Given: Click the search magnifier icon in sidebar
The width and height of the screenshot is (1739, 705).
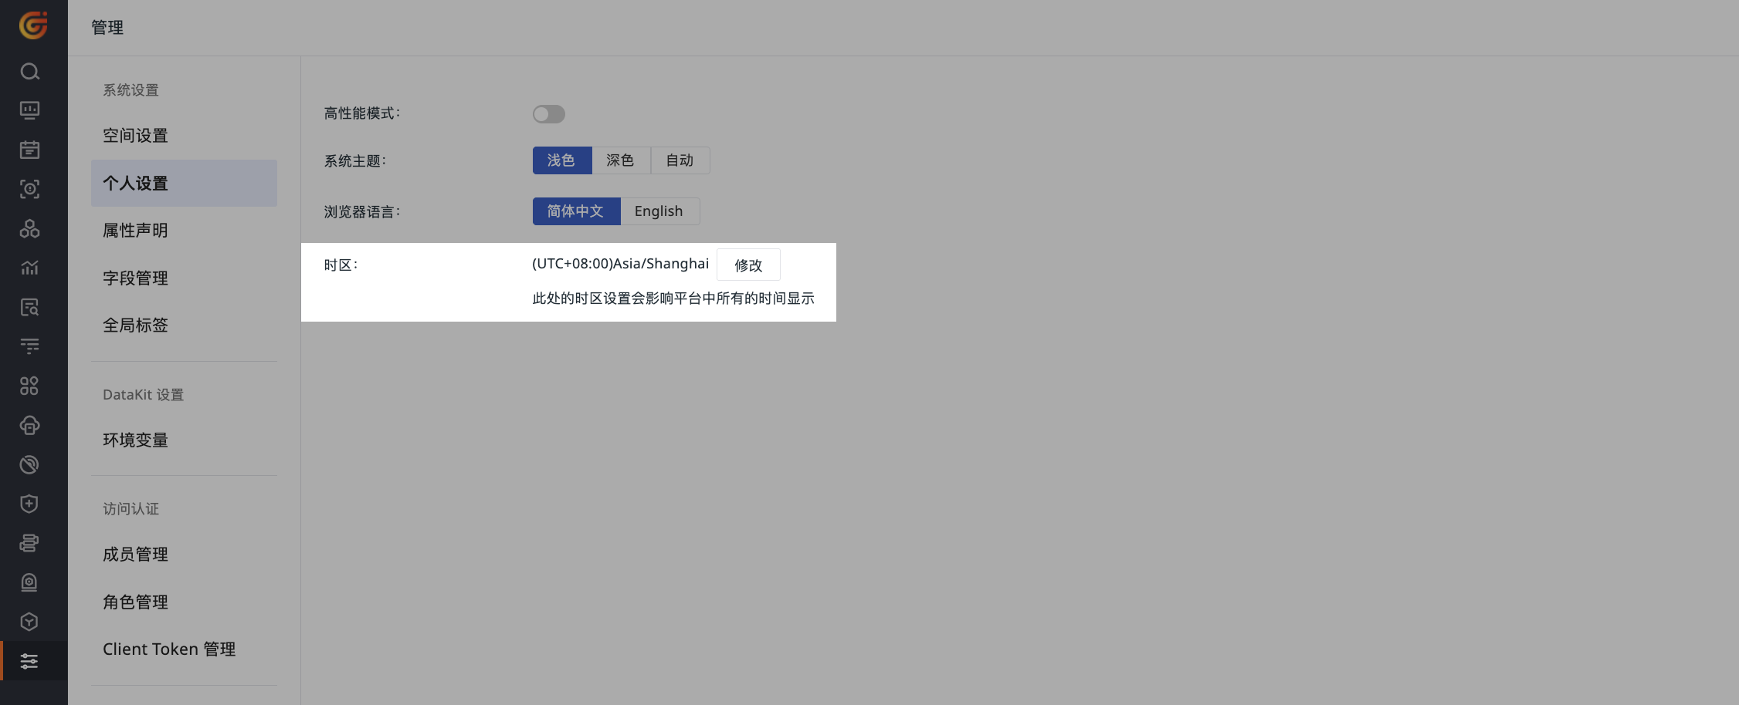Looking at the screenshot, I should pyautogui.click(x=29, y=72).
